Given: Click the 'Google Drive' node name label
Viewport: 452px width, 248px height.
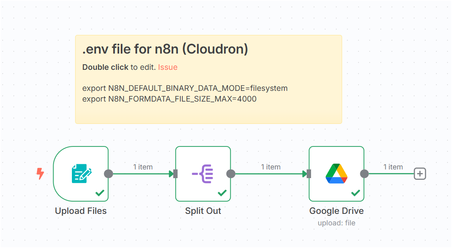Looking at the screenshot, I should point(336,211).
